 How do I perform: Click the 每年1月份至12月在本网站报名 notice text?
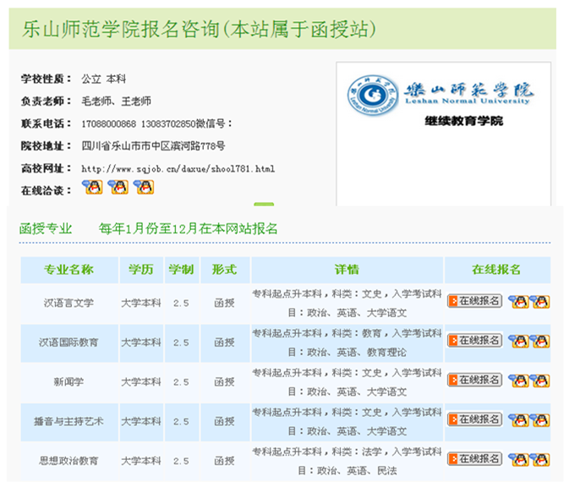pyautogui.click(x=188, y=229)
